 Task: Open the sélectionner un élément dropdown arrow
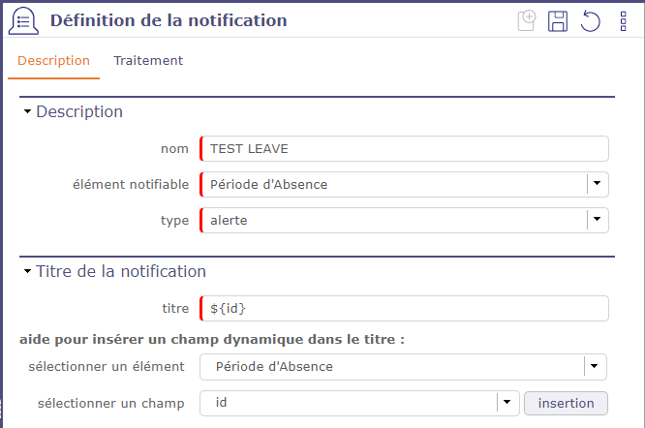[x=596, y=366]
